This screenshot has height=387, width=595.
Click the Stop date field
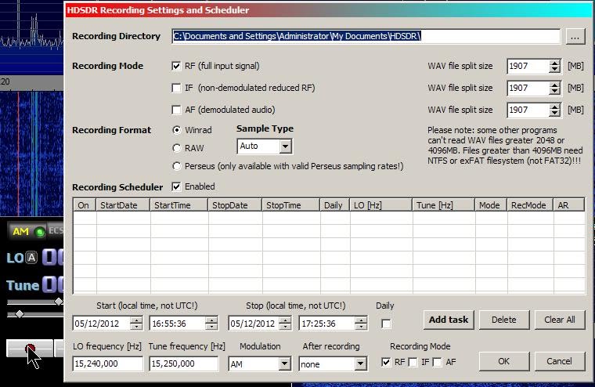[254, 324]
